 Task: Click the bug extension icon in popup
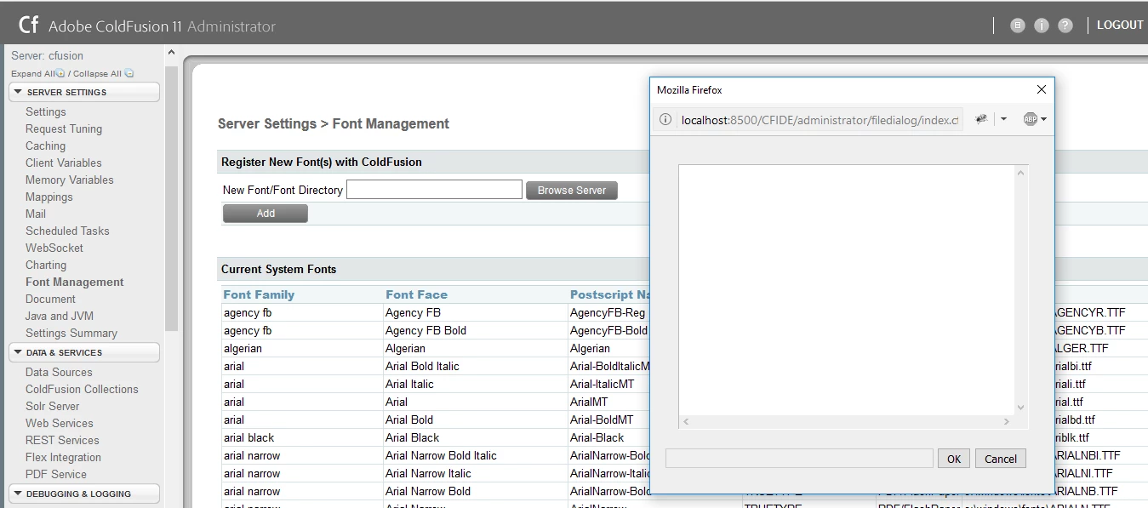(x=981, y=120)
